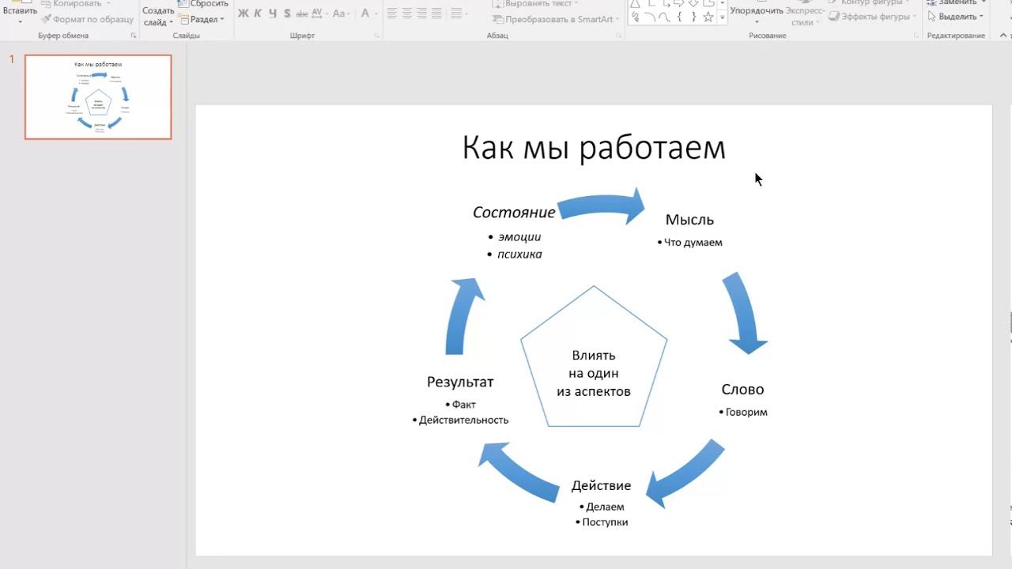Open Шрифт font dialog launcher
This screenshot has height=569, width=1012.
376,36
